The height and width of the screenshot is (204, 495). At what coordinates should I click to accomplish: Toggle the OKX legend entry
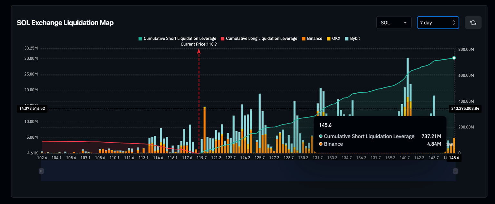334,38
